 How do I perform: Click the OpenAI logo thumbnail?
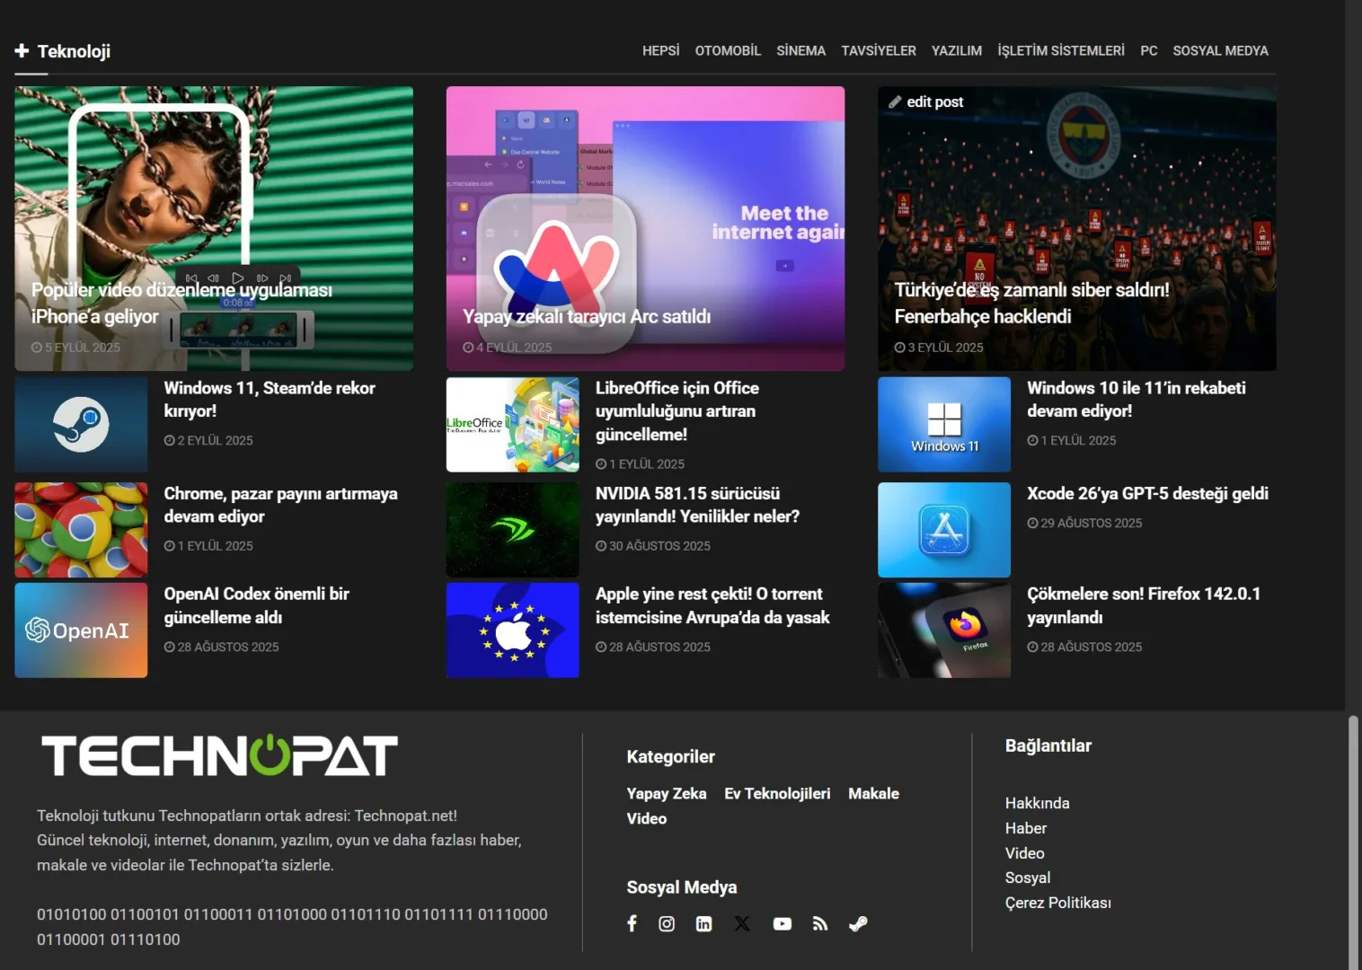[x=81, y=630]
